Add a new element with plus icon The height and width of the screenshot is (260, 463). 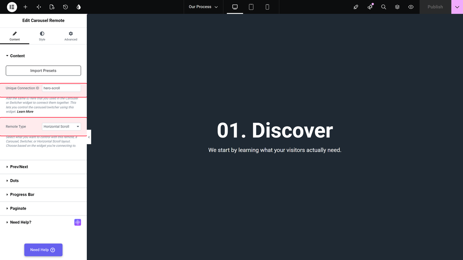pos(25,7)
